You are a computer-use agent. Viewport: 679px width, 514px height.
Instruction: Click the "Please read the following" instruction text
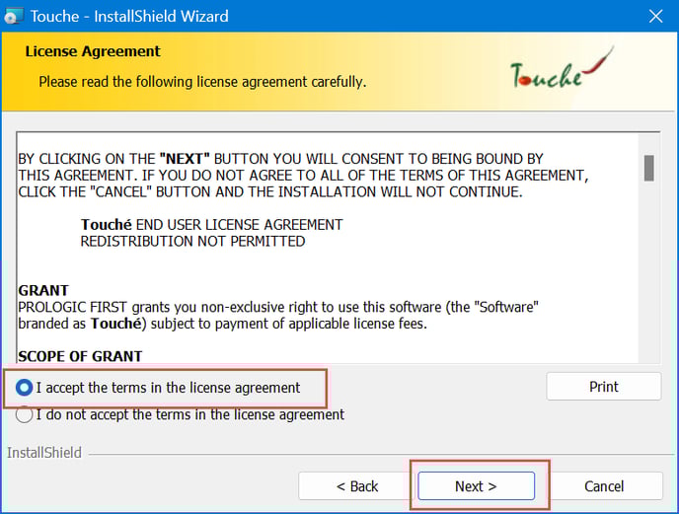click(x=202, y=81)
